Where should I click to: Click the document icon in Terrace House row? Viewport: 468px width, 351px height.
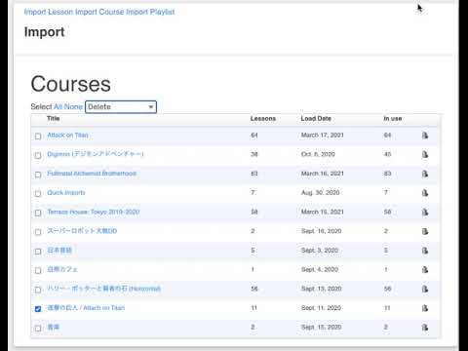(x=425, y=212)
